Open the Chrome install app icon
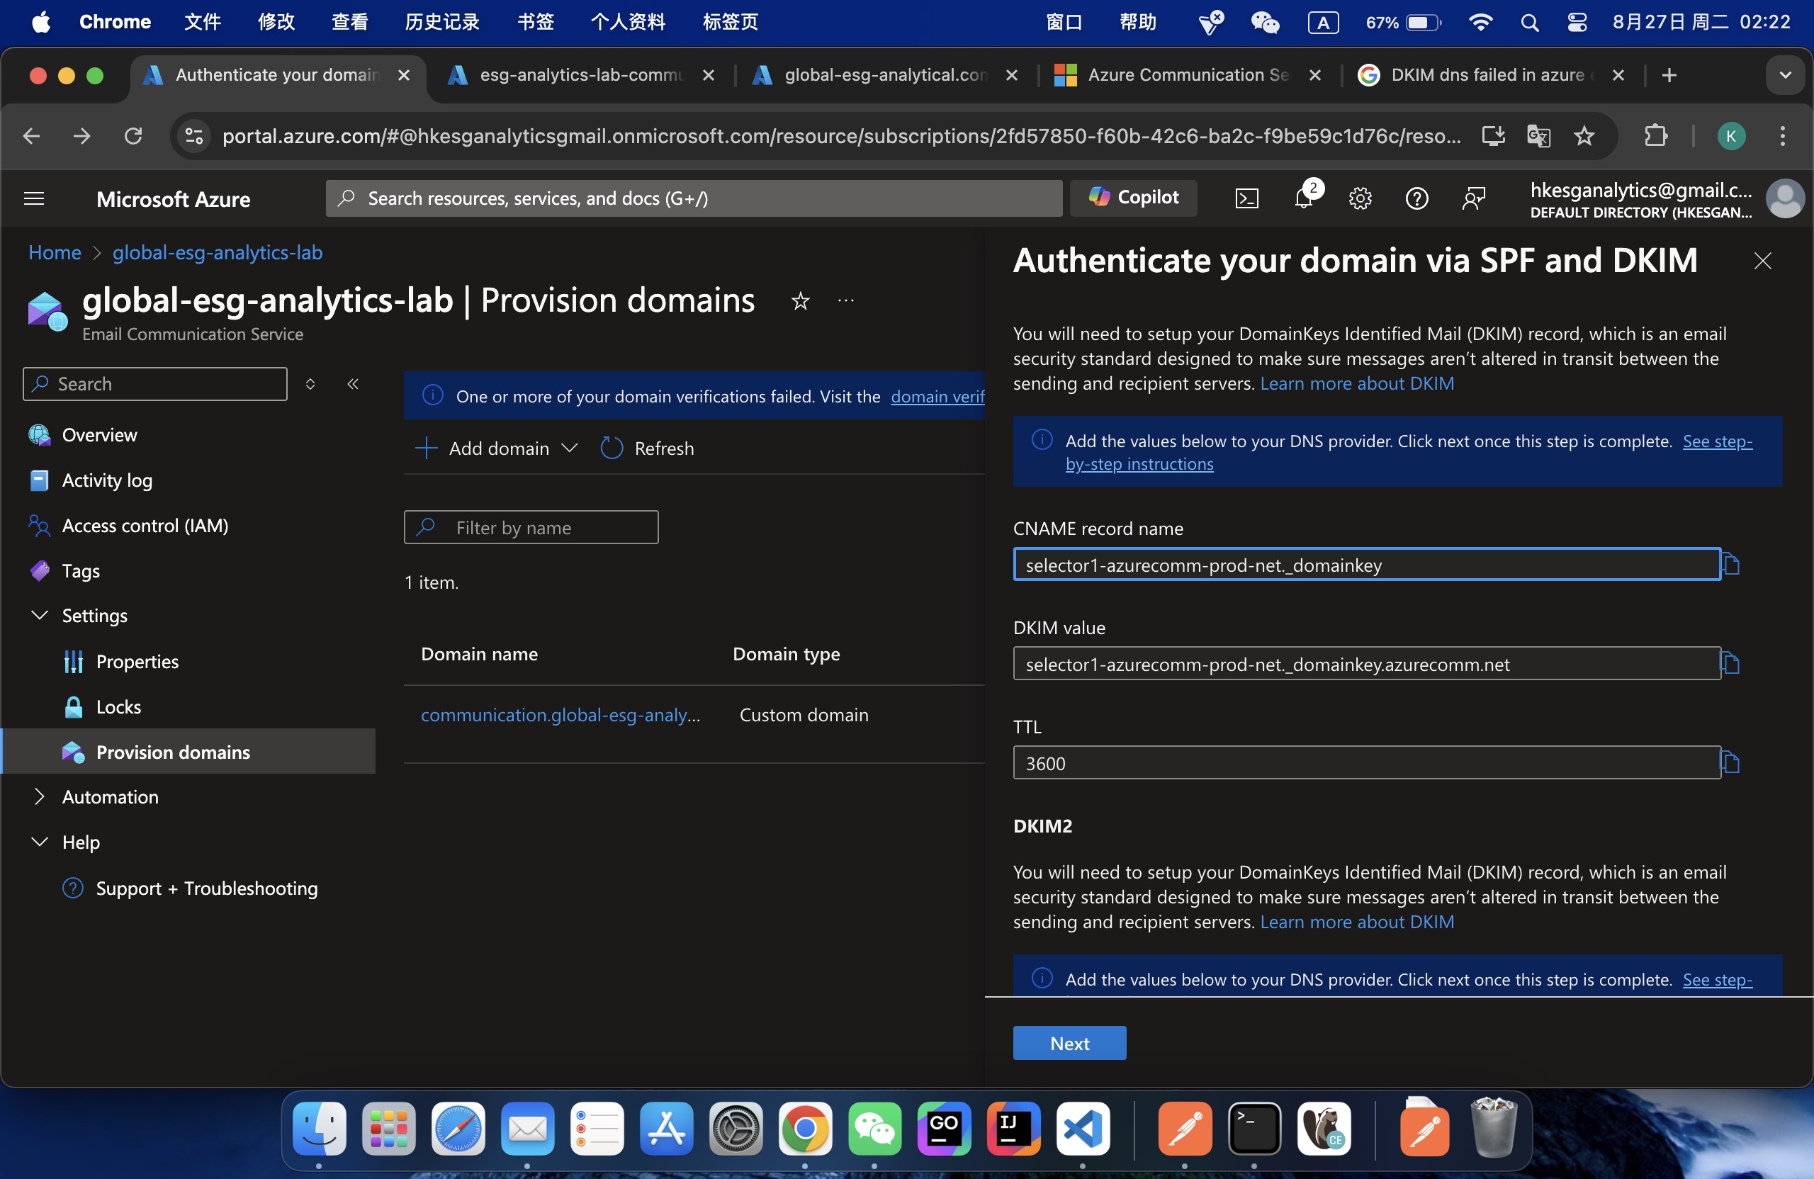Screen dimensions: 1814x1179 click(1493, 137)
